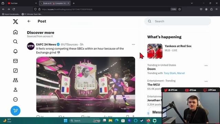Open FC Ultimate Team Web bookmark
This screenshot has width=220, height=124.
point(32,14)
